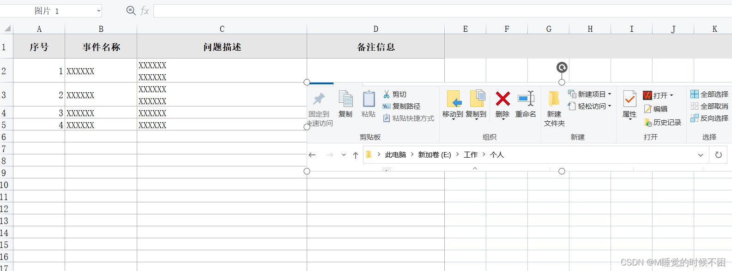Click the red Delete (删除) icon

[502, 99]
